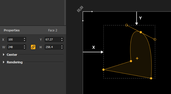The height and width of the screenshot is (94, 171).
Task: Expand the Center section
Action: click(x=4, y=55)
